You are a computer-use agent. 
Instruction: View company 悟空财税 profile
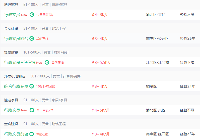pos(11,52)
